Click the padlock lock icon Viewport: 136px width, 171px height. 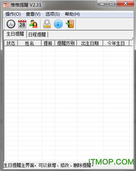coord(47,24)
